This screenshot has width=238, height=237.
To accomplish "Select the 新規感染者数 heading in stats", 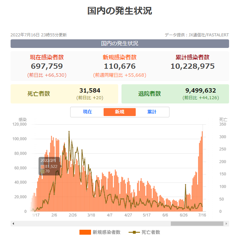I will tap(119, 57).
